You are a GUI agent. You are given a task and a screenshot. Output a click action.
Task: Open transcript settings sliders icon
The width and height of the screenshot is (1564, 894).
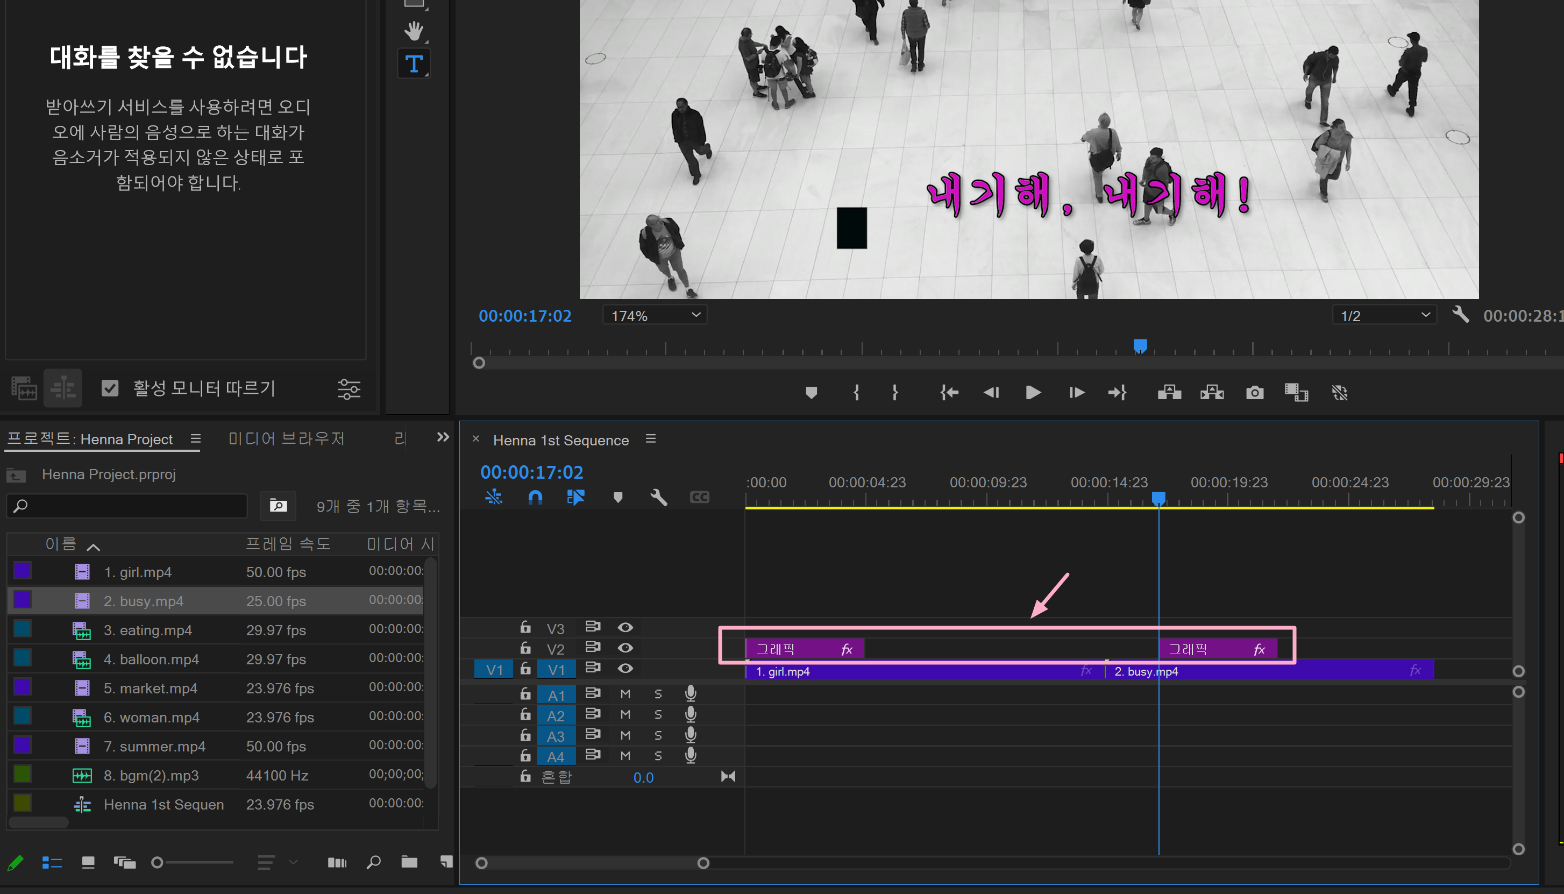(349, 389)
